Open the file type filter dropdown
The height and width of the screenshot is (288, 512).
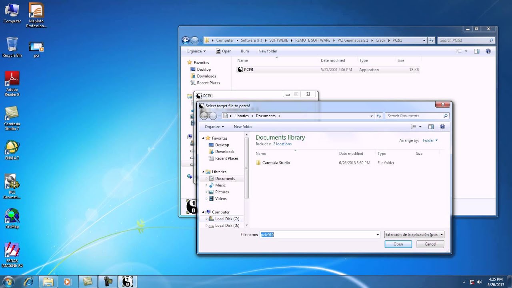(x=414, y=235)
